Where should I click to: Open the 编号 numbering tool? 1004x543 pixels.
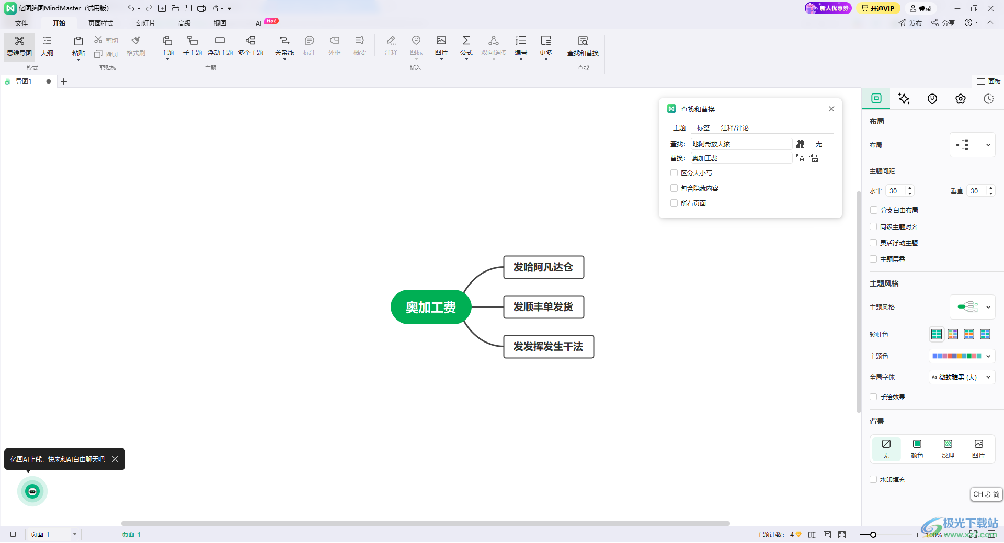click(x=521, y=46)
